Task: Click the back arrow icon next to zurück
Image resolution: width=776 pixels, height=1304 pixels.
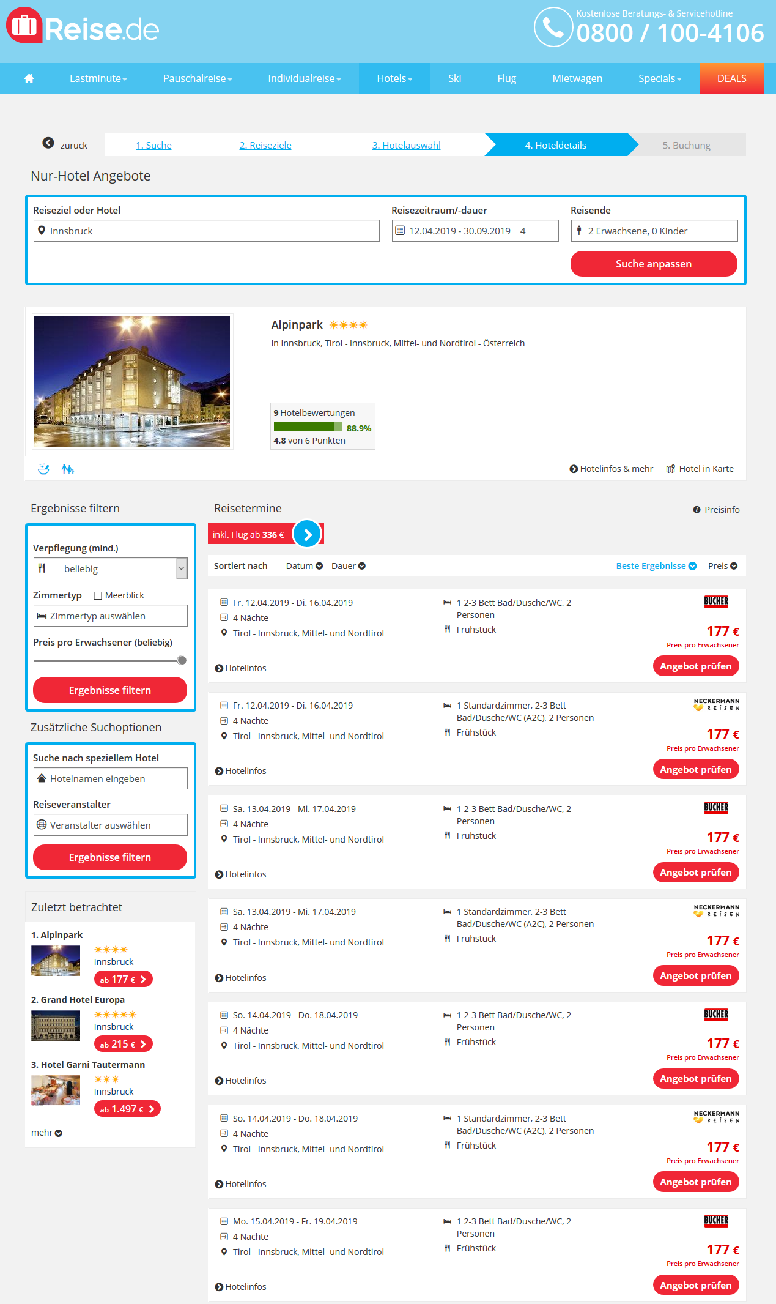Action: 48,143
